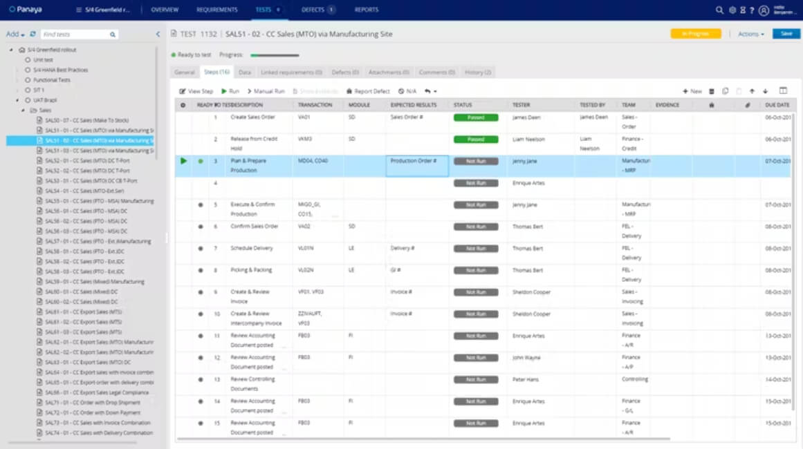Select the SIT 1 radio node
The width and height of the screenshot is (803, 449).
[x=28, y=90]
